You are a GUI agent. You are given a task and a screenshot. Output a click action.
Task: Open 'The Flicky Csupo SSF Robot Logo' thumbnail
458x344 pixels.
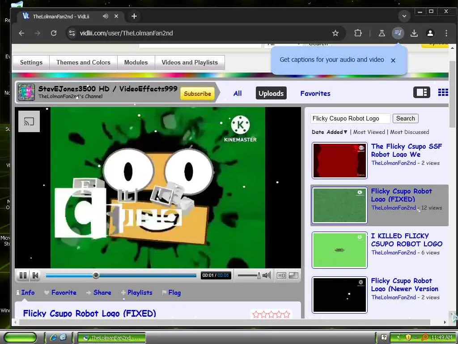pos(339,160)
